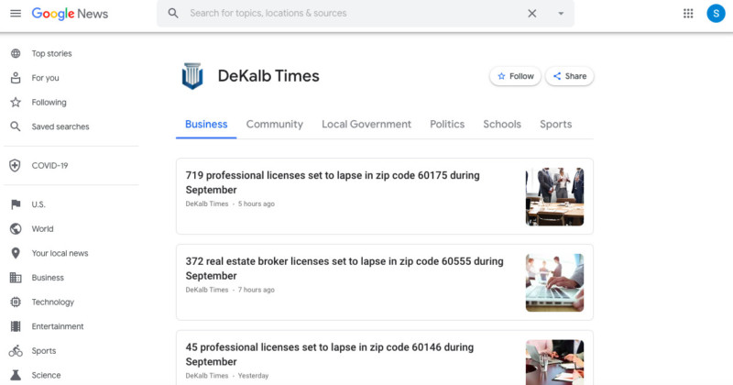The image size is (733, 385).
Task: Open the account profile avatar
Action: 715,14
